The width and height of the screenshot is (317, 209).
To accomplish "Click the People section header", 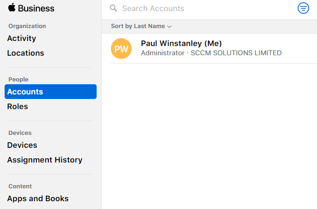I will [x=18, y=80].
